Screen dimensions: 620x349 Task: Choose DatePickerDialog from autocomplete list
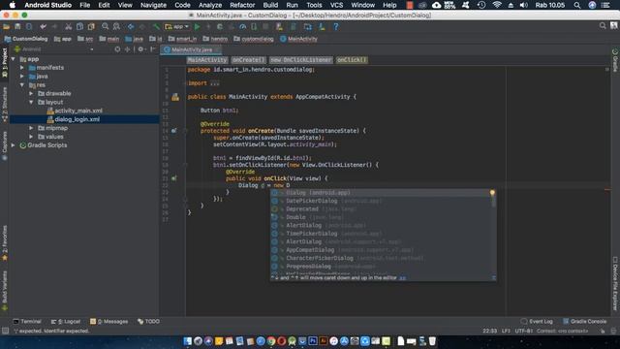tap(382, 201)
